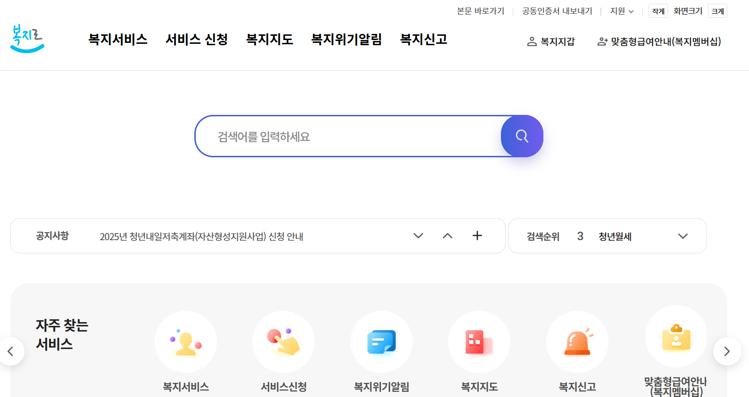Click the plus icon for more notices
Screen dimensions: 749x397
[x=477, y=235]
